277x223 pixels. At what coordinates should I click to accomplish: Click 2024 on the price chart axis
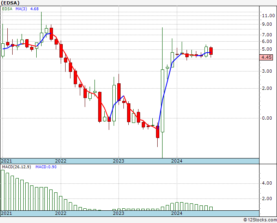pyautogui.click(x=177, y=161)
